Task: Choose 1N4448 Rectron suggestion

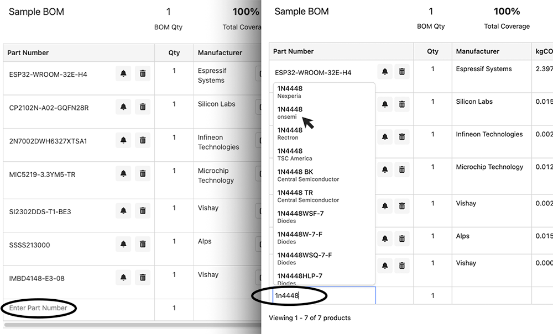Action: [290, 134]
